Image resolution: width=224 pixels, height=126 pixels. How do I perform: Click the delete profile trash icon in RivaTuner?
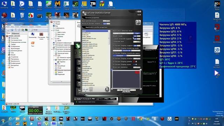(91, 89)
